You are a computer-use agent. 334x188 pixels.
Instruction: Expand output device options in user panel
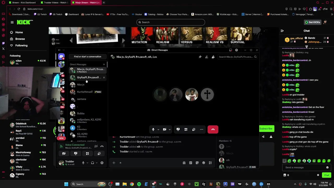tap(97, 163)
